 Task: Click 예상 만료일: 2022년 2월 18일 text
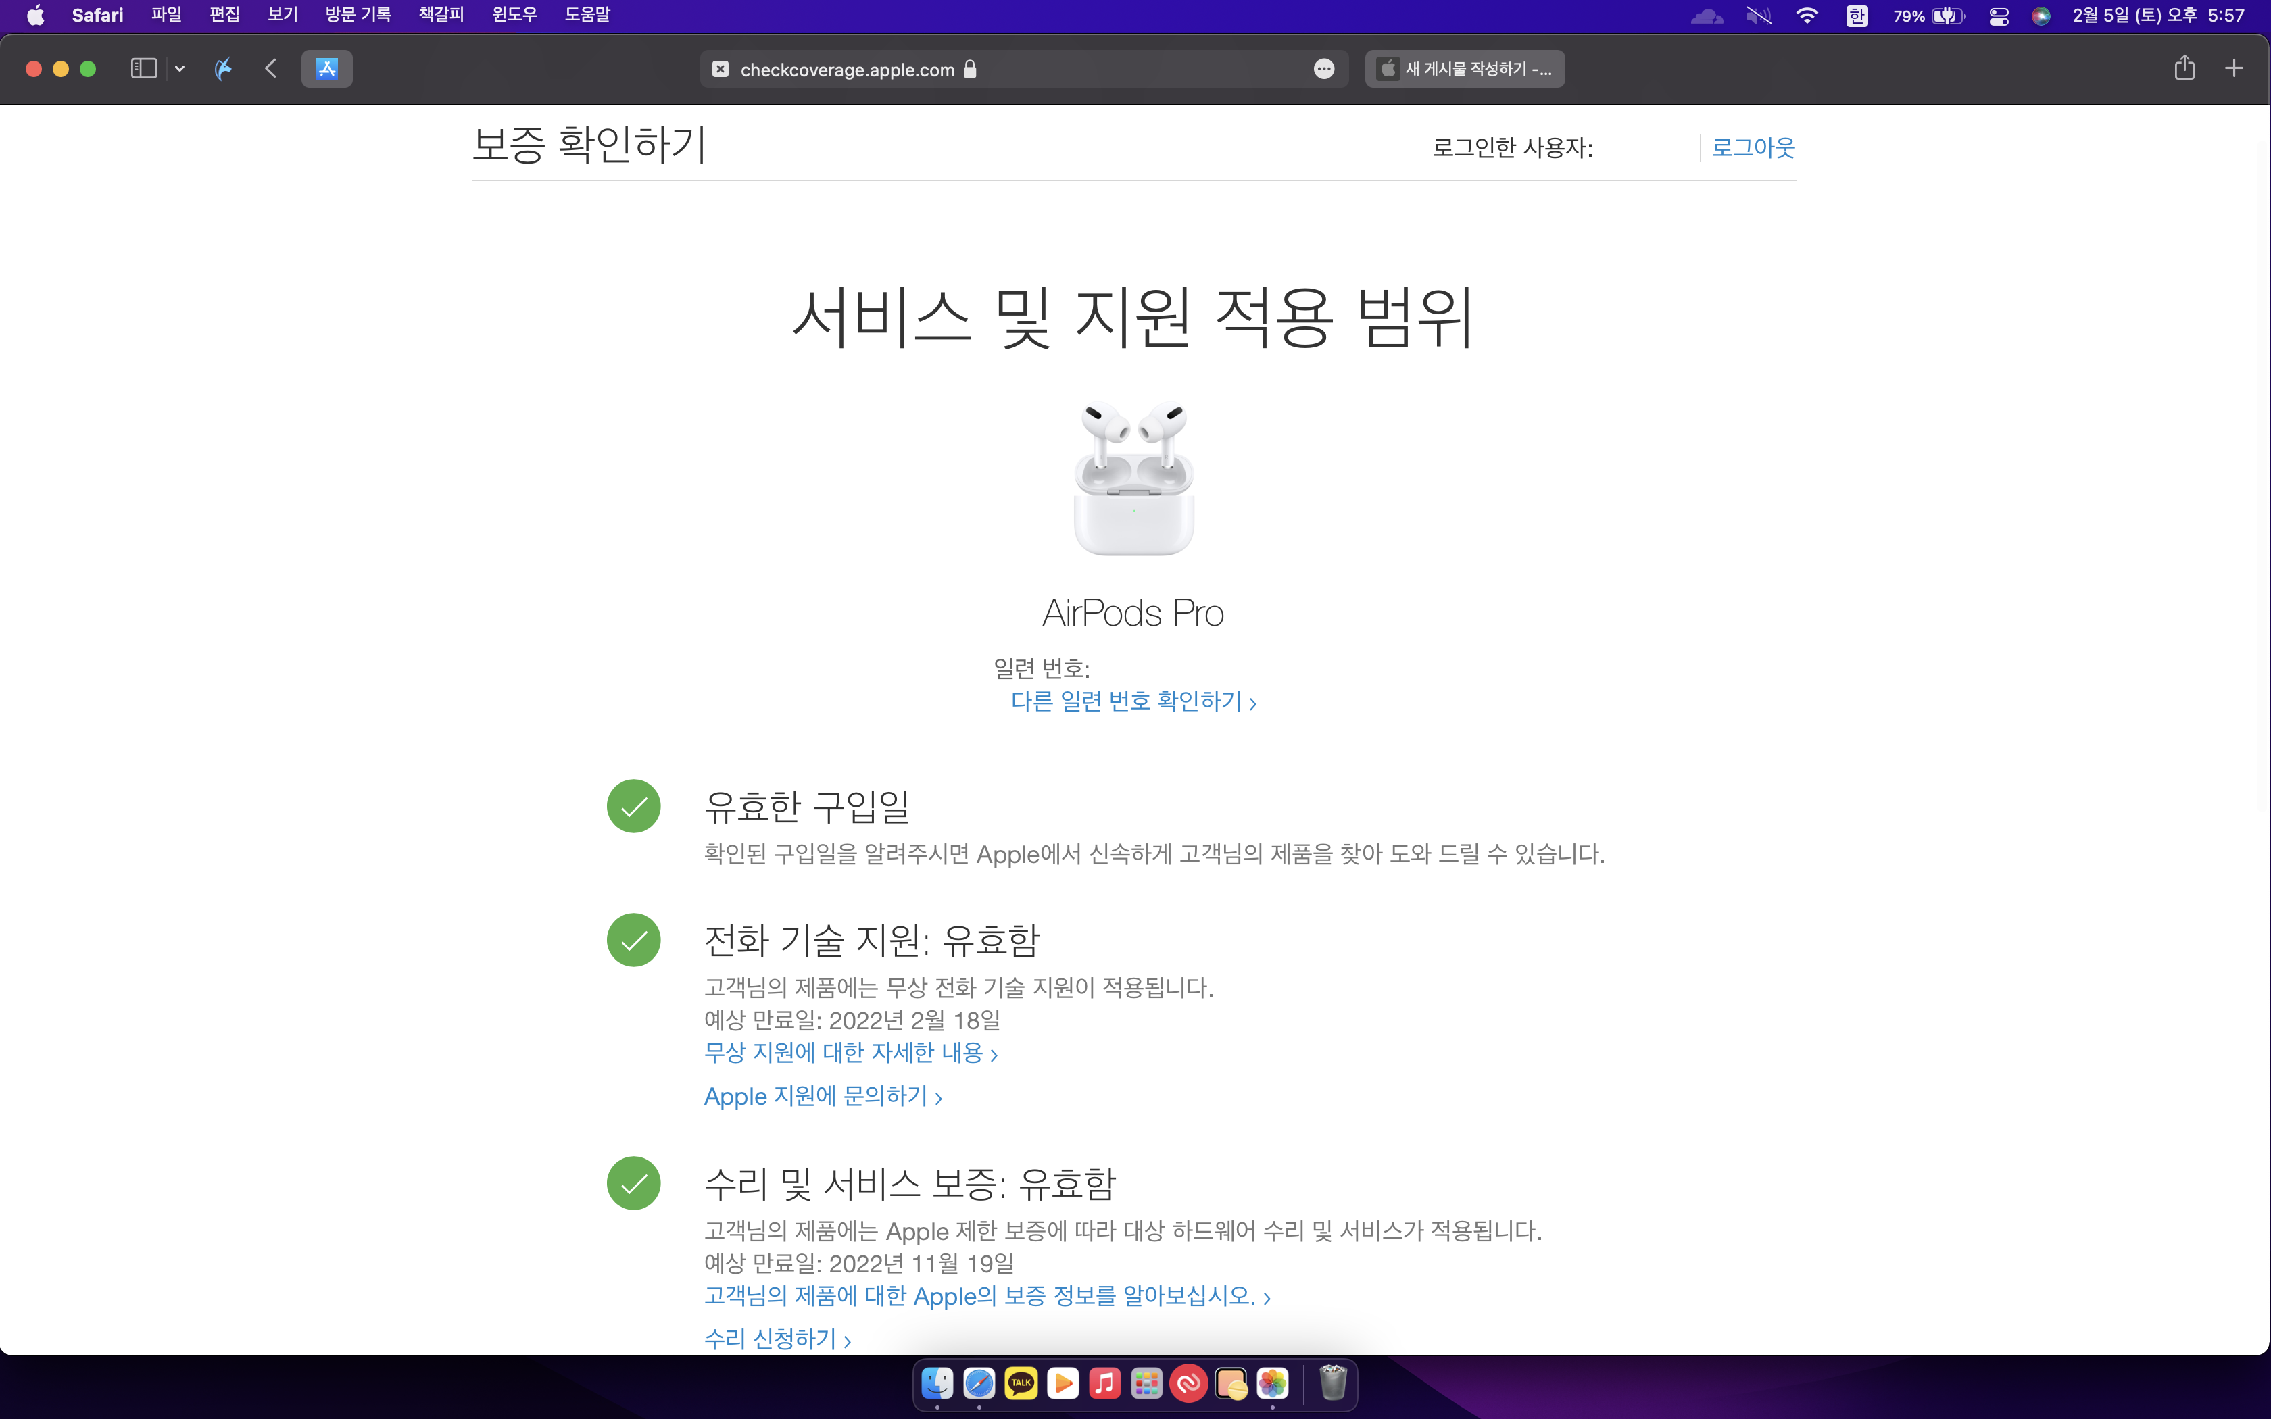(852, 1020)
